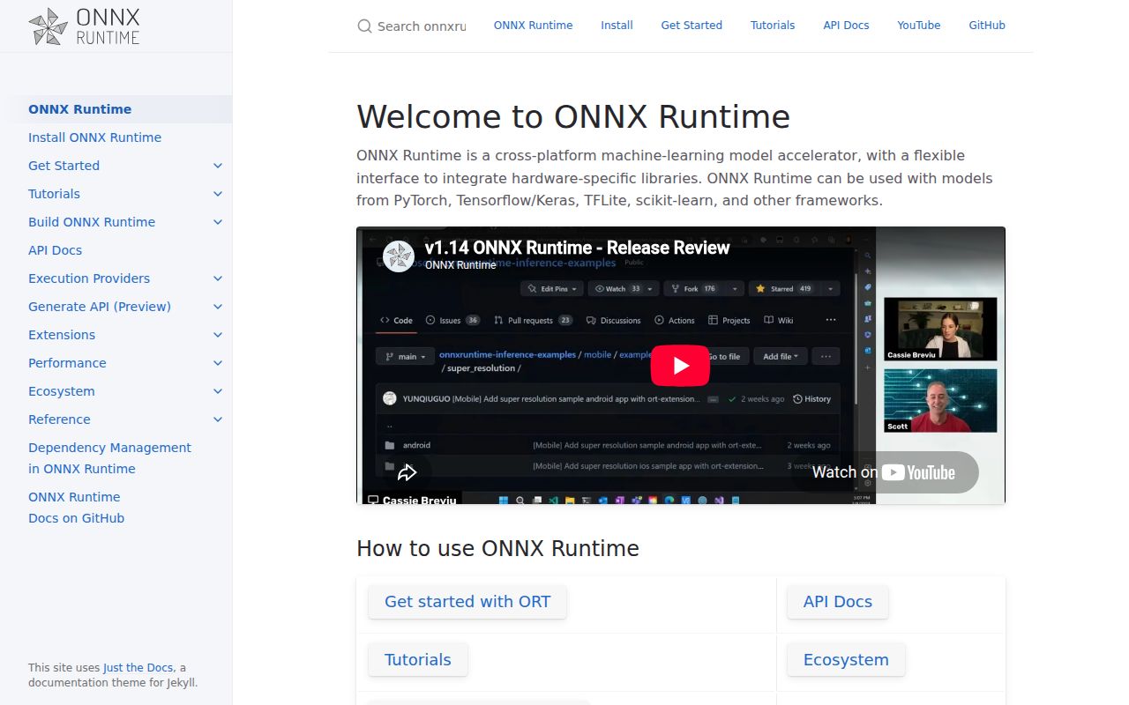Image resolution: width=1129 pixels, height=705 pixels.
Task: Open Performance sidebar link
Action: coord(67,363)
